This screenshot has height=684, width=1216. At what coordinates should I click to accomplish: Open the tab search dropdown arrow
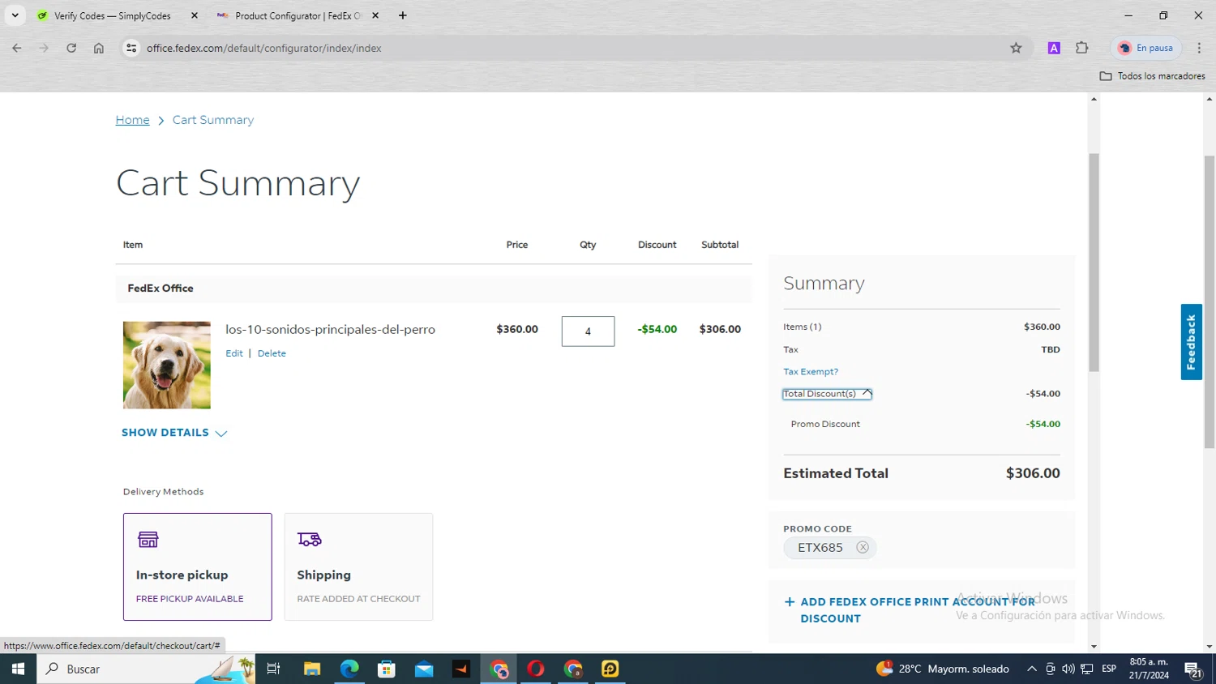(15, 15)
